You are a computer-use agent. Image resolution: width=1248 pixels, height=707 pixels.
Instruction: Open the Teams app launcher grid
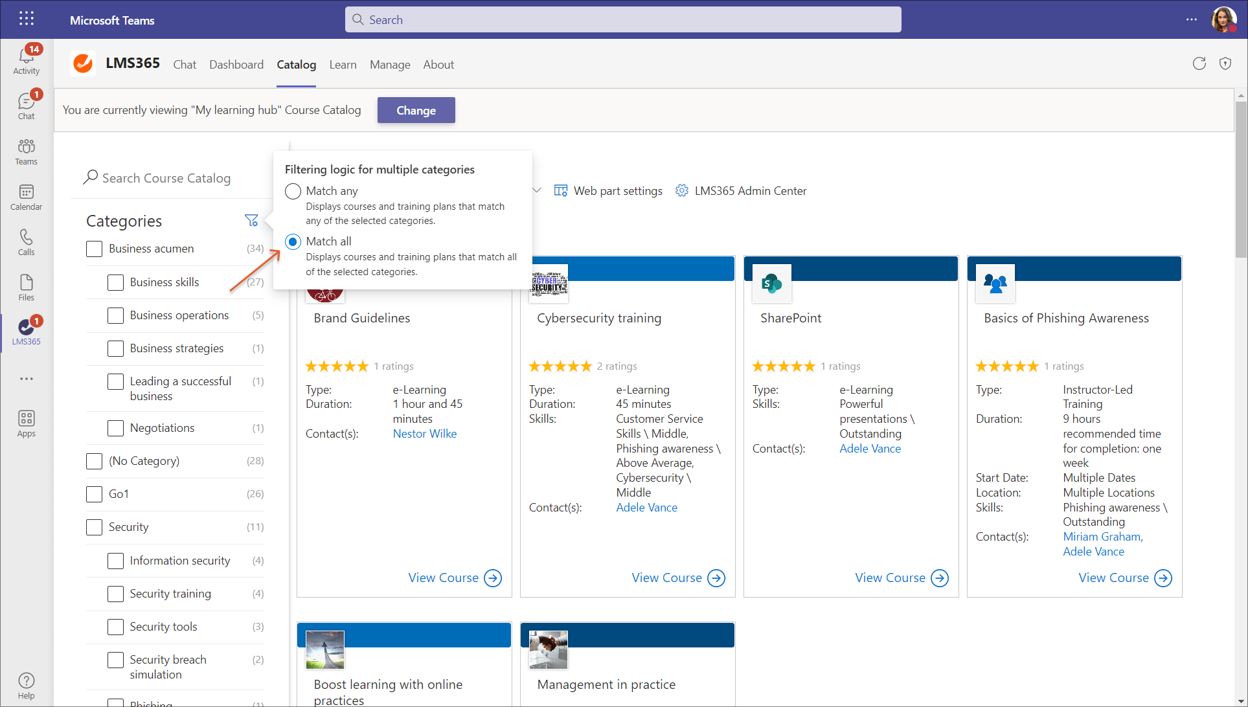(x=27, y=19)
